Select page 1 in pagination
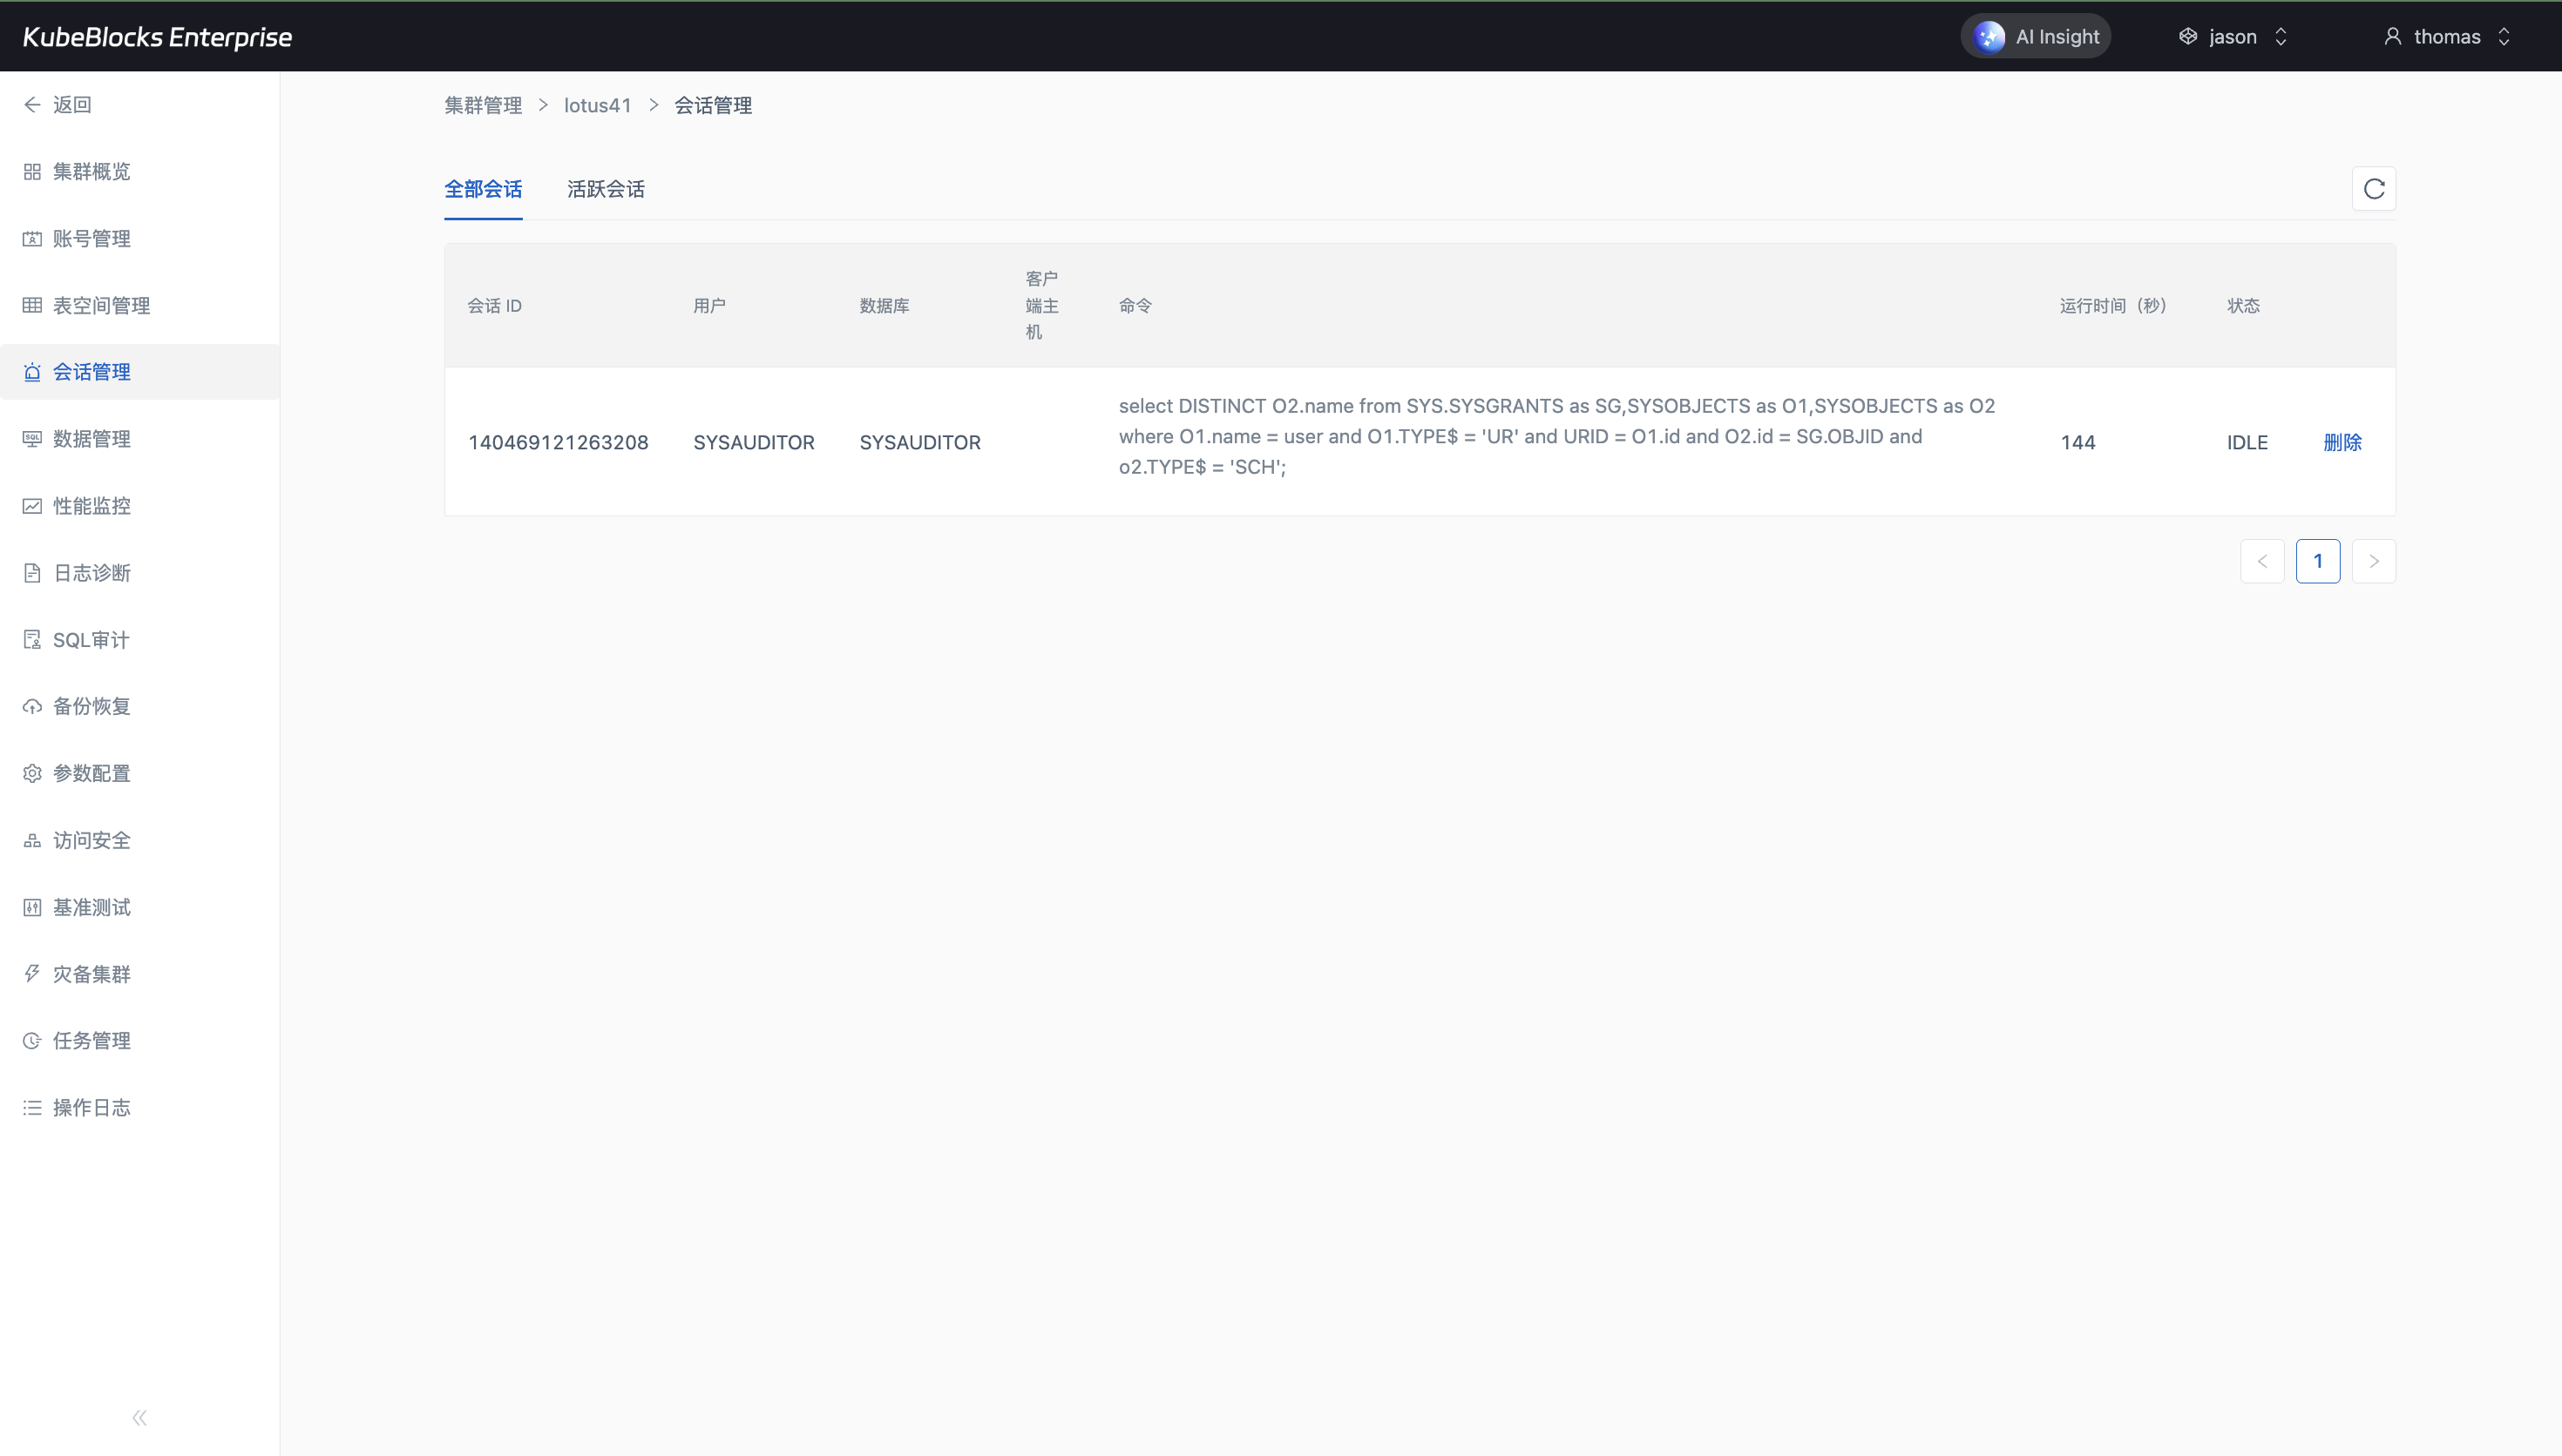 pos(2317,561)
